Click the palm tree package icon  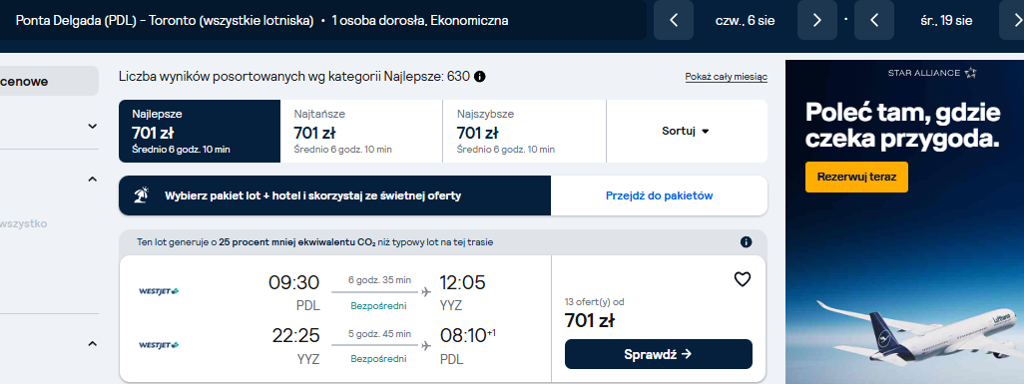(141, 195)
